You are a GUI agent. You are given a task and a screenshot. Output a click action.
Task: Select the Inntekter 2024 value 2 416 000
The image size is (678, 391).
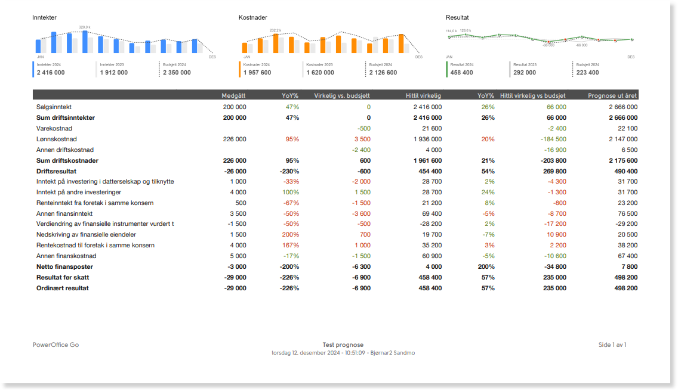(51, 73)
